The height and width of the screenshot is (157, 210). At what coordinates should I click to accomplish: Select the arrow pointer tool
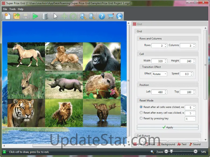coord(55,16)
